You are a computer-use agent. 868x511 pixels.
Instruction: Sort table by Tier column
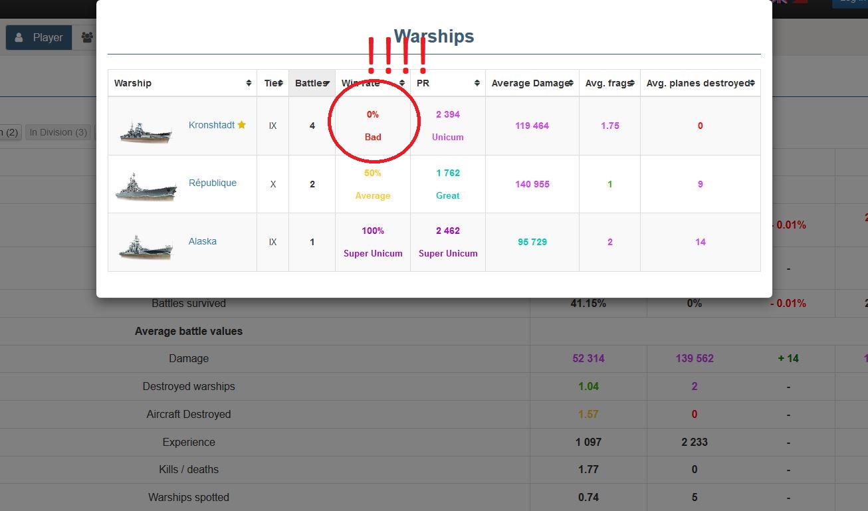pos(272,83)
